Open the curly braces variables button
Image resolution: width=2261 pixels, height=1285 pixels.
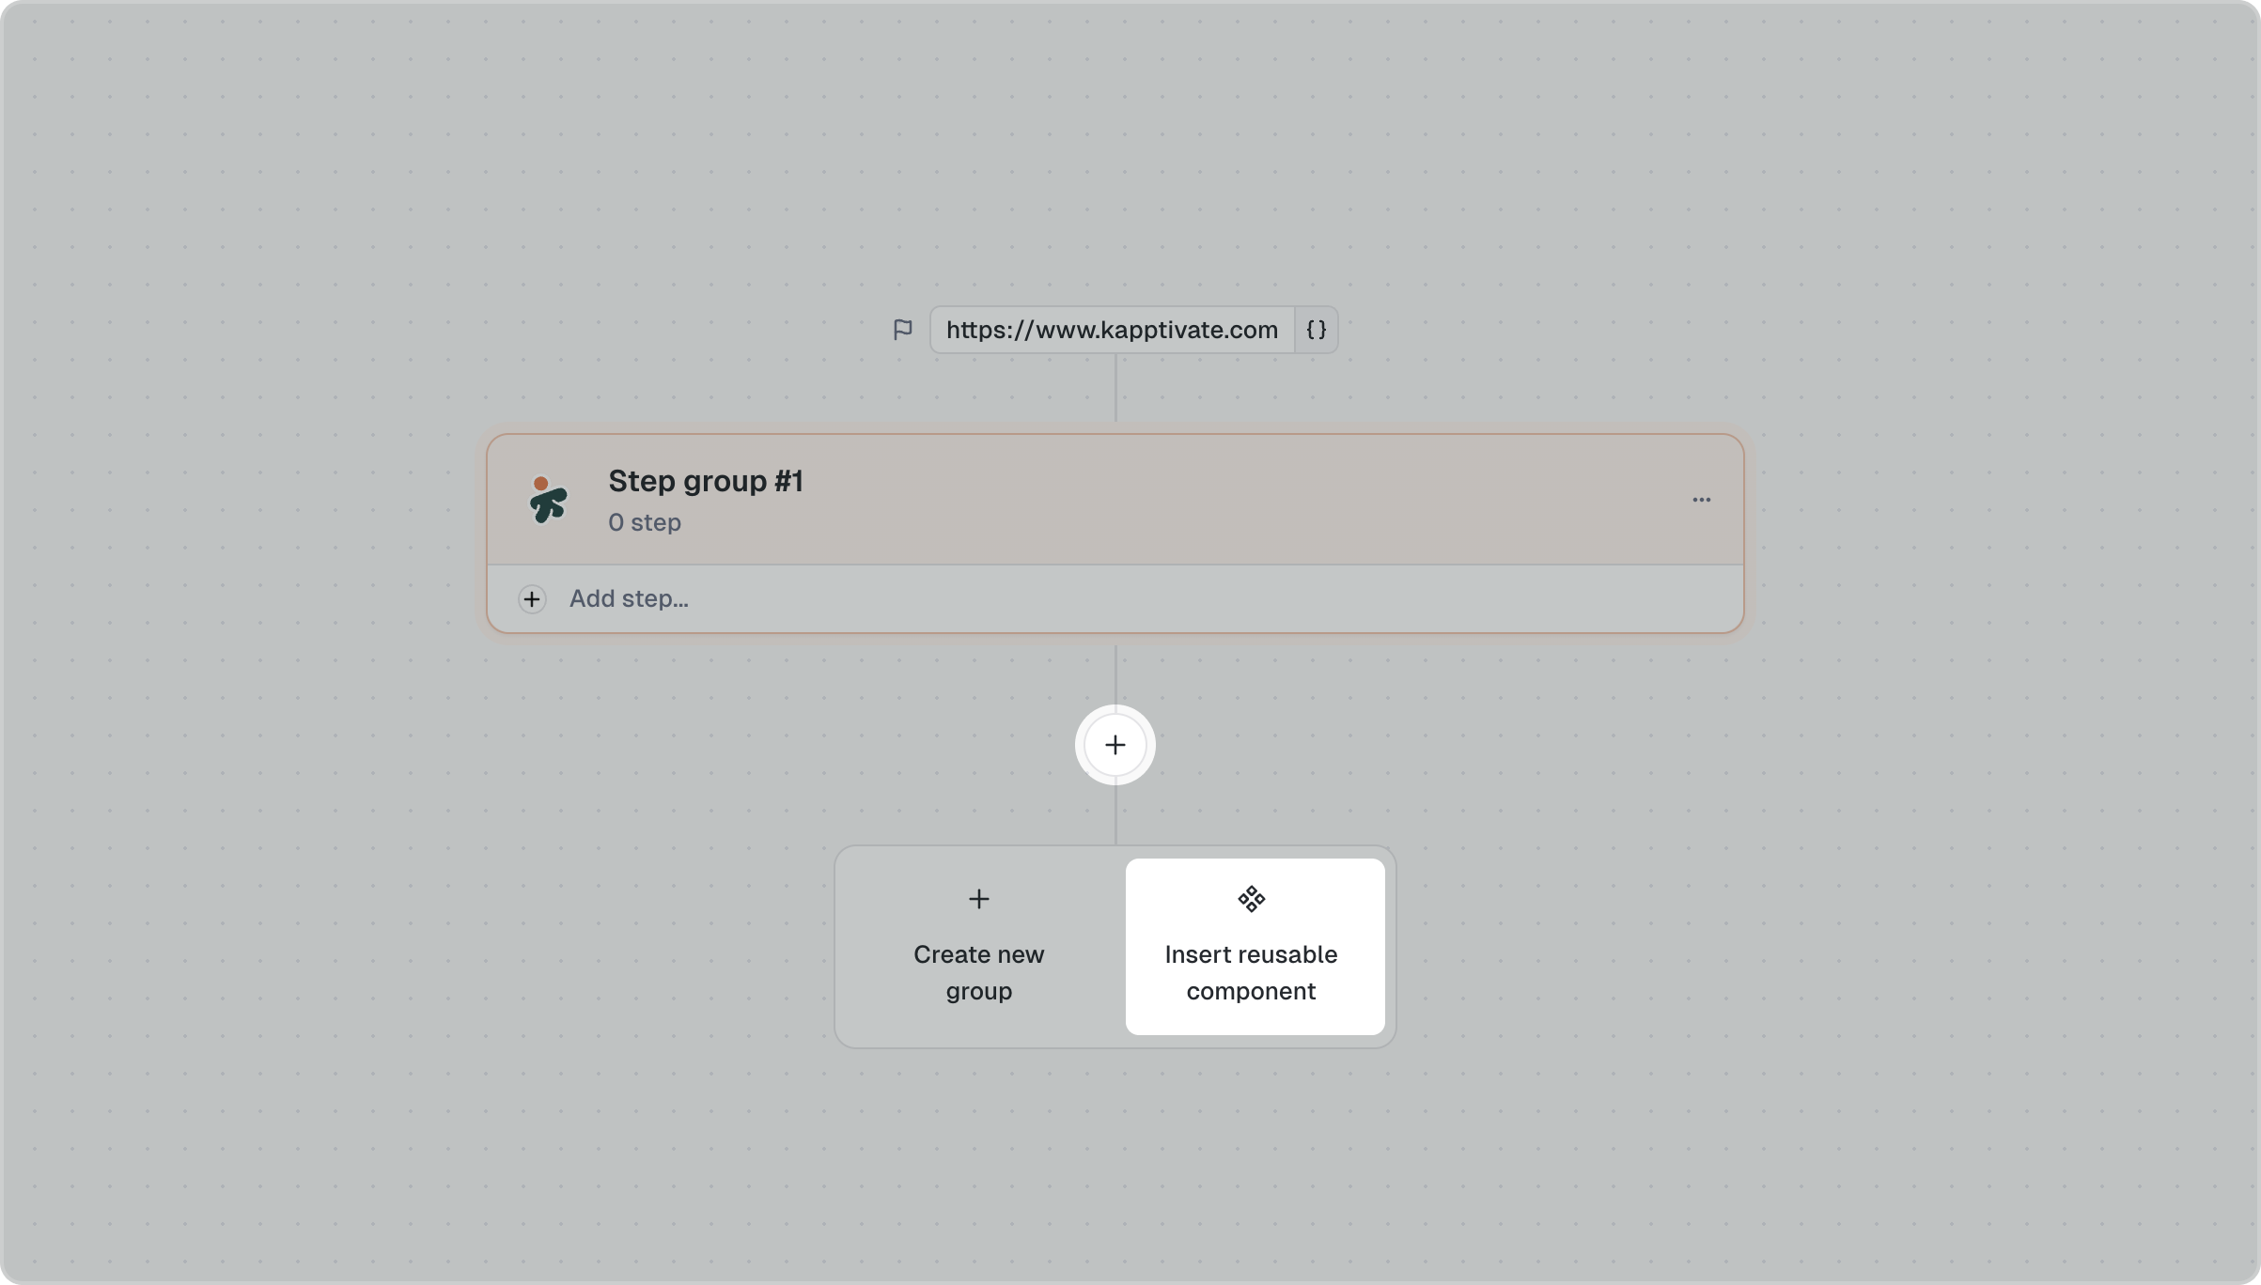(1316, 330)
